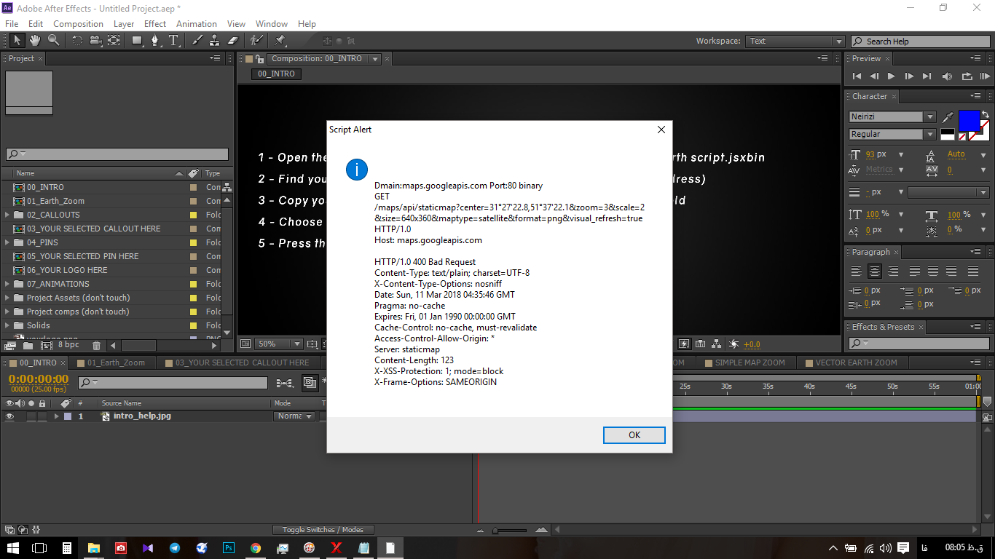Close the Script Alert dialog
Viewport: 995px width, 559px height.
tap(661, 130)
